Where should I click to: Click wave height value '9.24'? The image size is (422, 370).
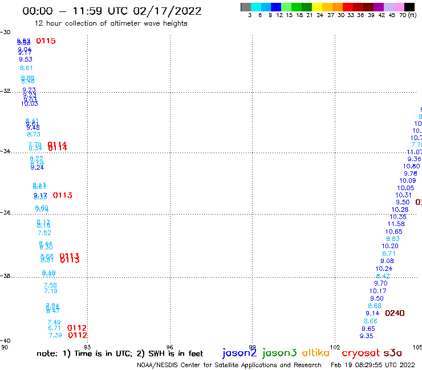click(x=37, y=168)
